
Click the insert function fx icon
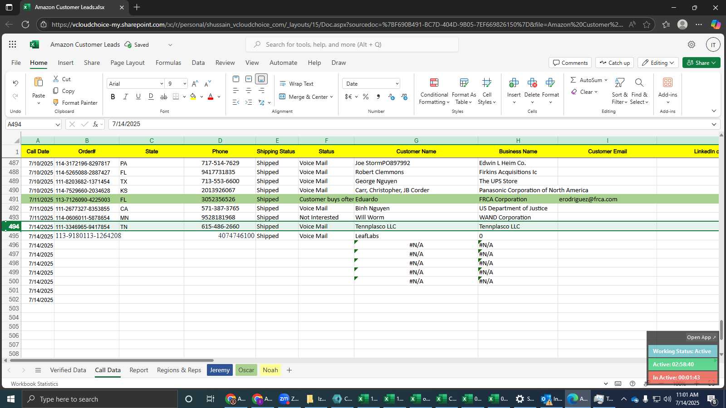[x=96, y=124]
